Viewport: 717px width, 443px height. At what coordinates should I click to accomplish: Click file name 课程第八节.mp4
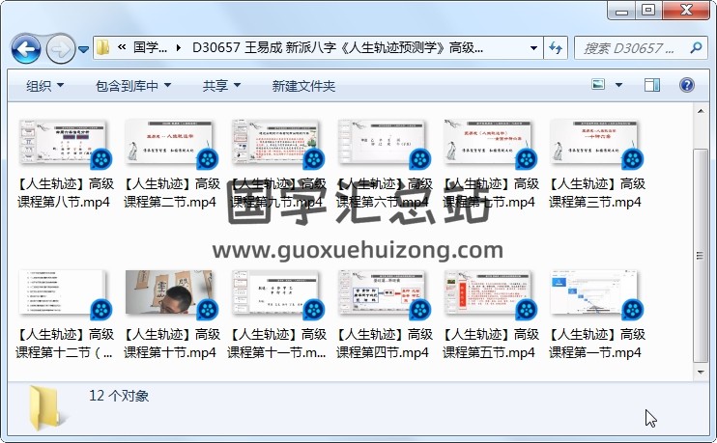(64, 202)
